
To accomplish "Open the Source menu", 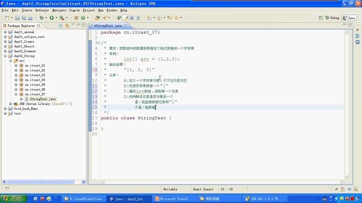I will 27,10.
